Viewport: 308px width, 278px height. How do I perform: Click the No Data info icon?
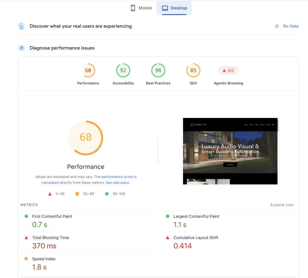click(277, 26)
